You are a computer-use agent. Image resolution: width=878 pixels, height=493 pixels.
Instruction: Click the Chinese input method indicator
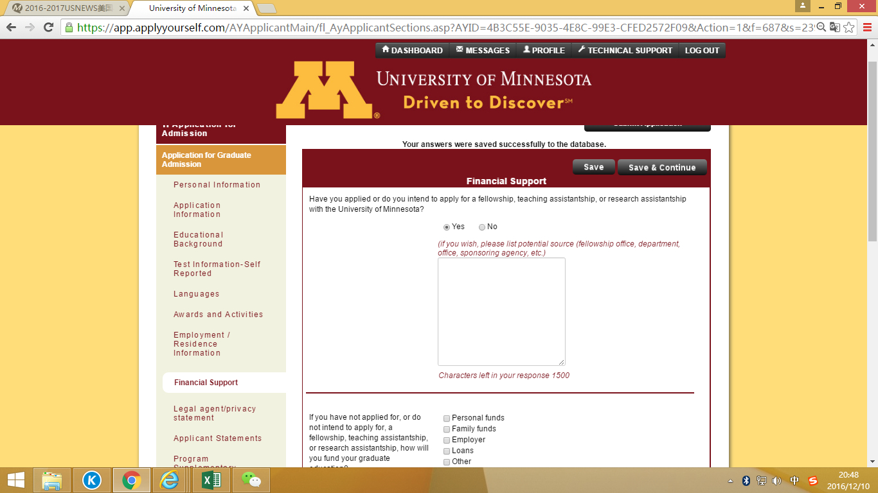tap(794, 481)
